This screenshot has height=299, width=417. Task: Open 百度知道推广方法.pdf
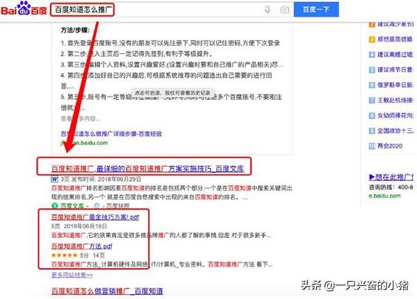pyautogui.click(x=81, y=246)
